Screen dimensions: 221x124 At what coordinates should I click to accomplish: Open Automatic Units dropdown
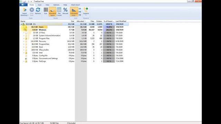[x=74, y=12]
